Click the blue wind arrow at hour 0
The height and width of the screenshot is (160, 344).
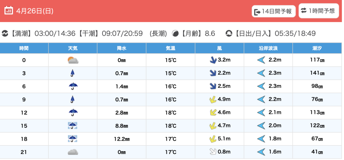point(212,60)
